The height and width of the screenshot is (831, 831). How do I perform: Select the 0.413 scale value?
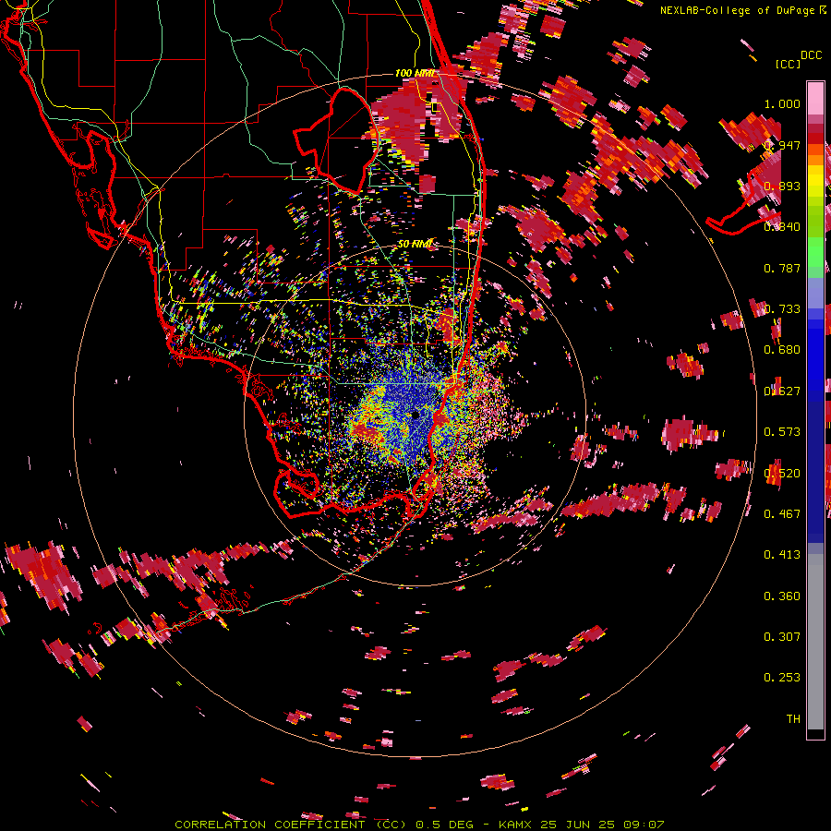coord(782,555)
